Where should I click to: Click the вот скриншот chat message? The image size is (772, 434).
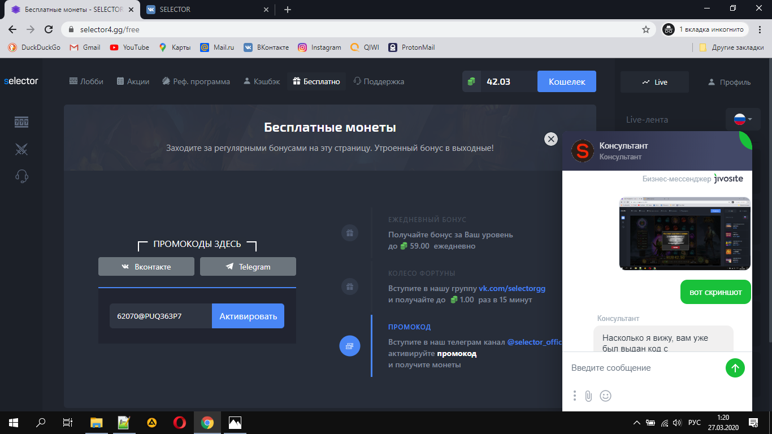tap(715, 292)
